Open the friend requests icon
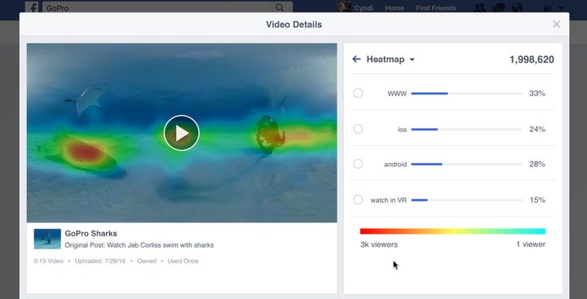 (x=479, y=8)
